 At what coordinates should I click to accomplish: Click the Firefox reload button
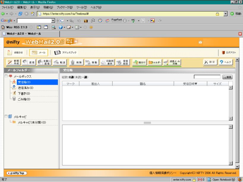tap(20, 14)
